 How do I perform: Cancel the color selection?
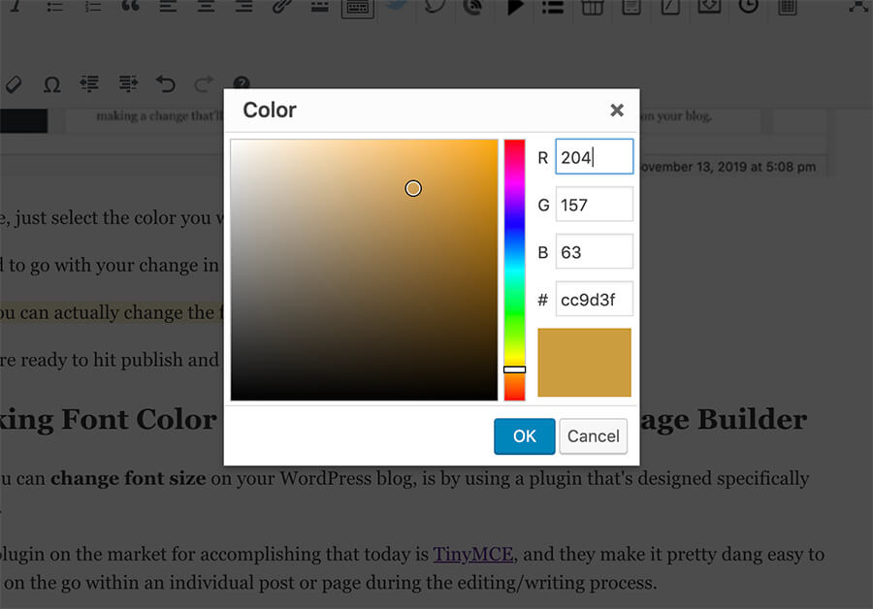coord(593,436)
